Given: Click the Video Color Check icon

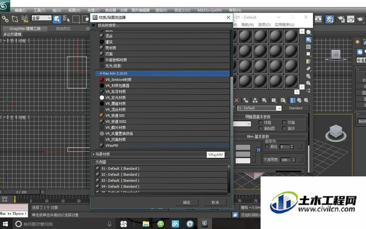Looking at the screenshot, I should coord(309,61).
